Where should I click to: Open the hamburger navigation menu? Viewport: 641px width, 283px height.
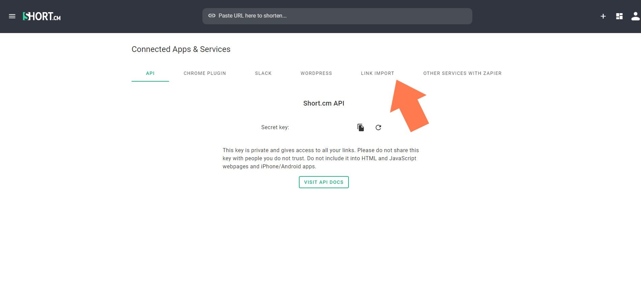(x=12, y=16)
